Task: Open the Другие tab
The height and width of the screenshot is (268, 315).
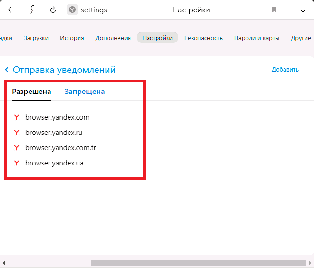Action: (301, 38)
